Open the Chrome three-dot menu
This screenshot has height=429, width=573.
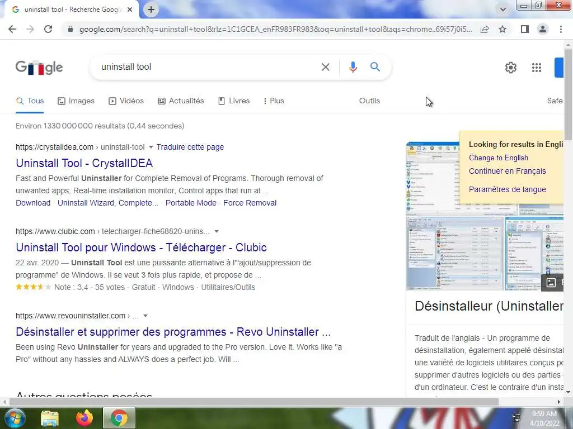(561, 29)
